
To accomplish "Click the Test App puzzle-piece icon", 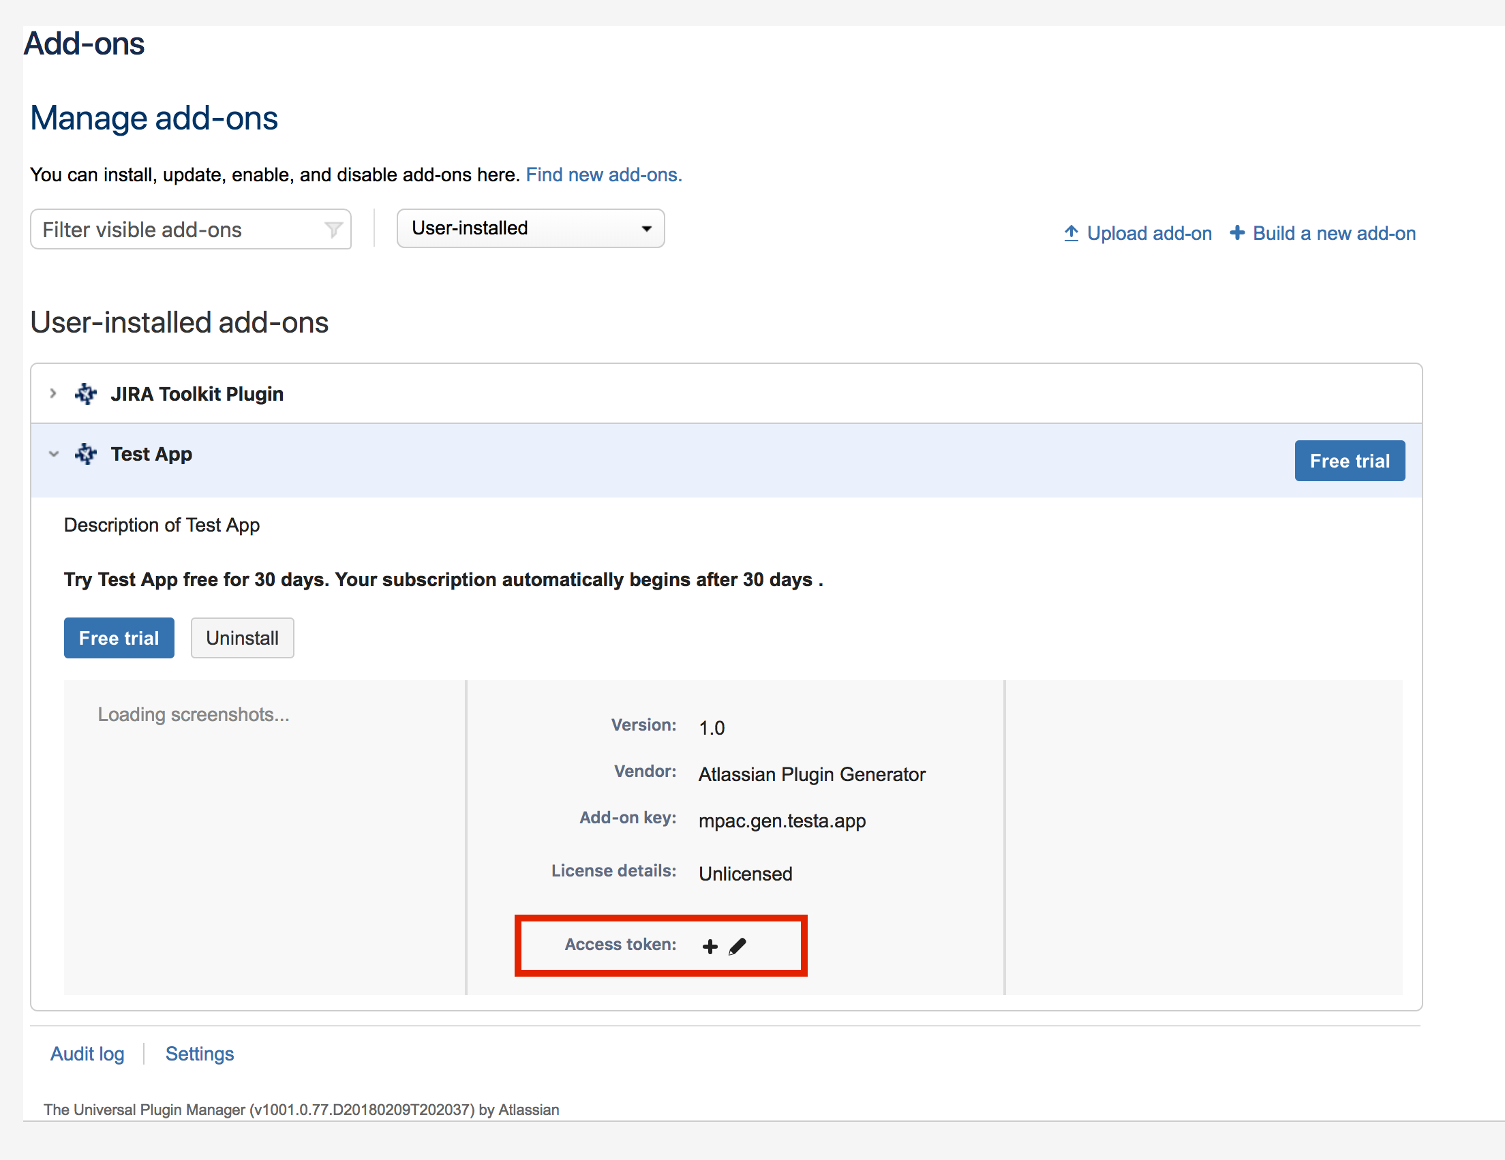I will coord(85,453).
